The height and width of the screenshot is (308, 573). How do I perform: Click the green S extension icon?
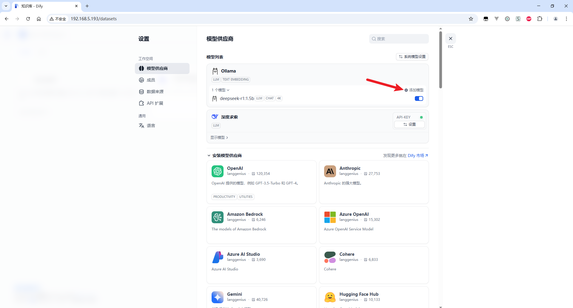[x=518, y=19]
